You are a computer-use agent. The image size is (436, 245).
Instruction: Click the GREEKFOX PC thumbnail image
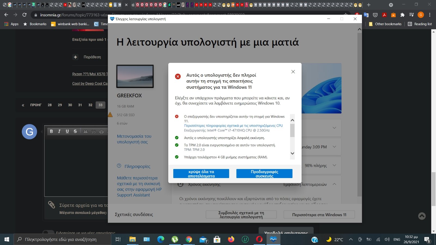tap(135, 76)
